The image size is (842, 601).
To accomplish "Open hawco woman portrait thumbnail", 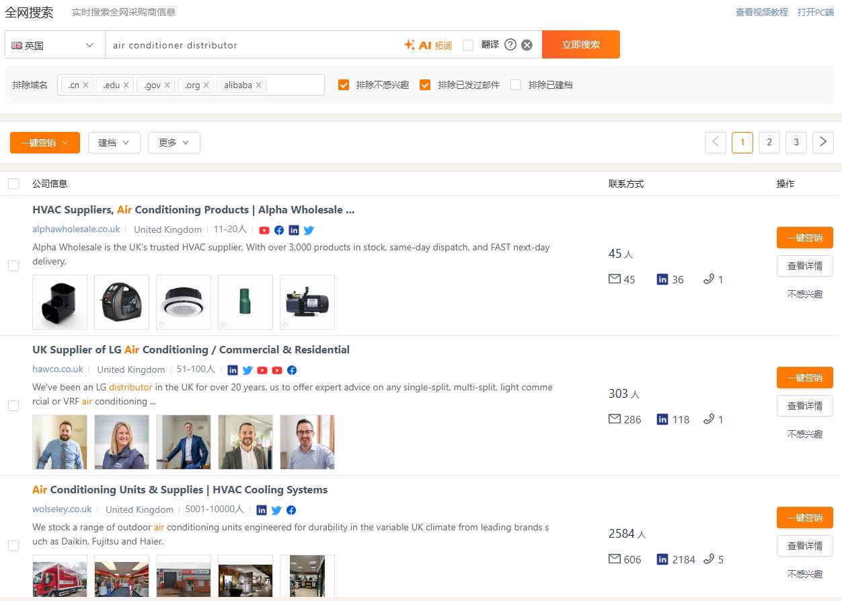I will coord(122,442).
